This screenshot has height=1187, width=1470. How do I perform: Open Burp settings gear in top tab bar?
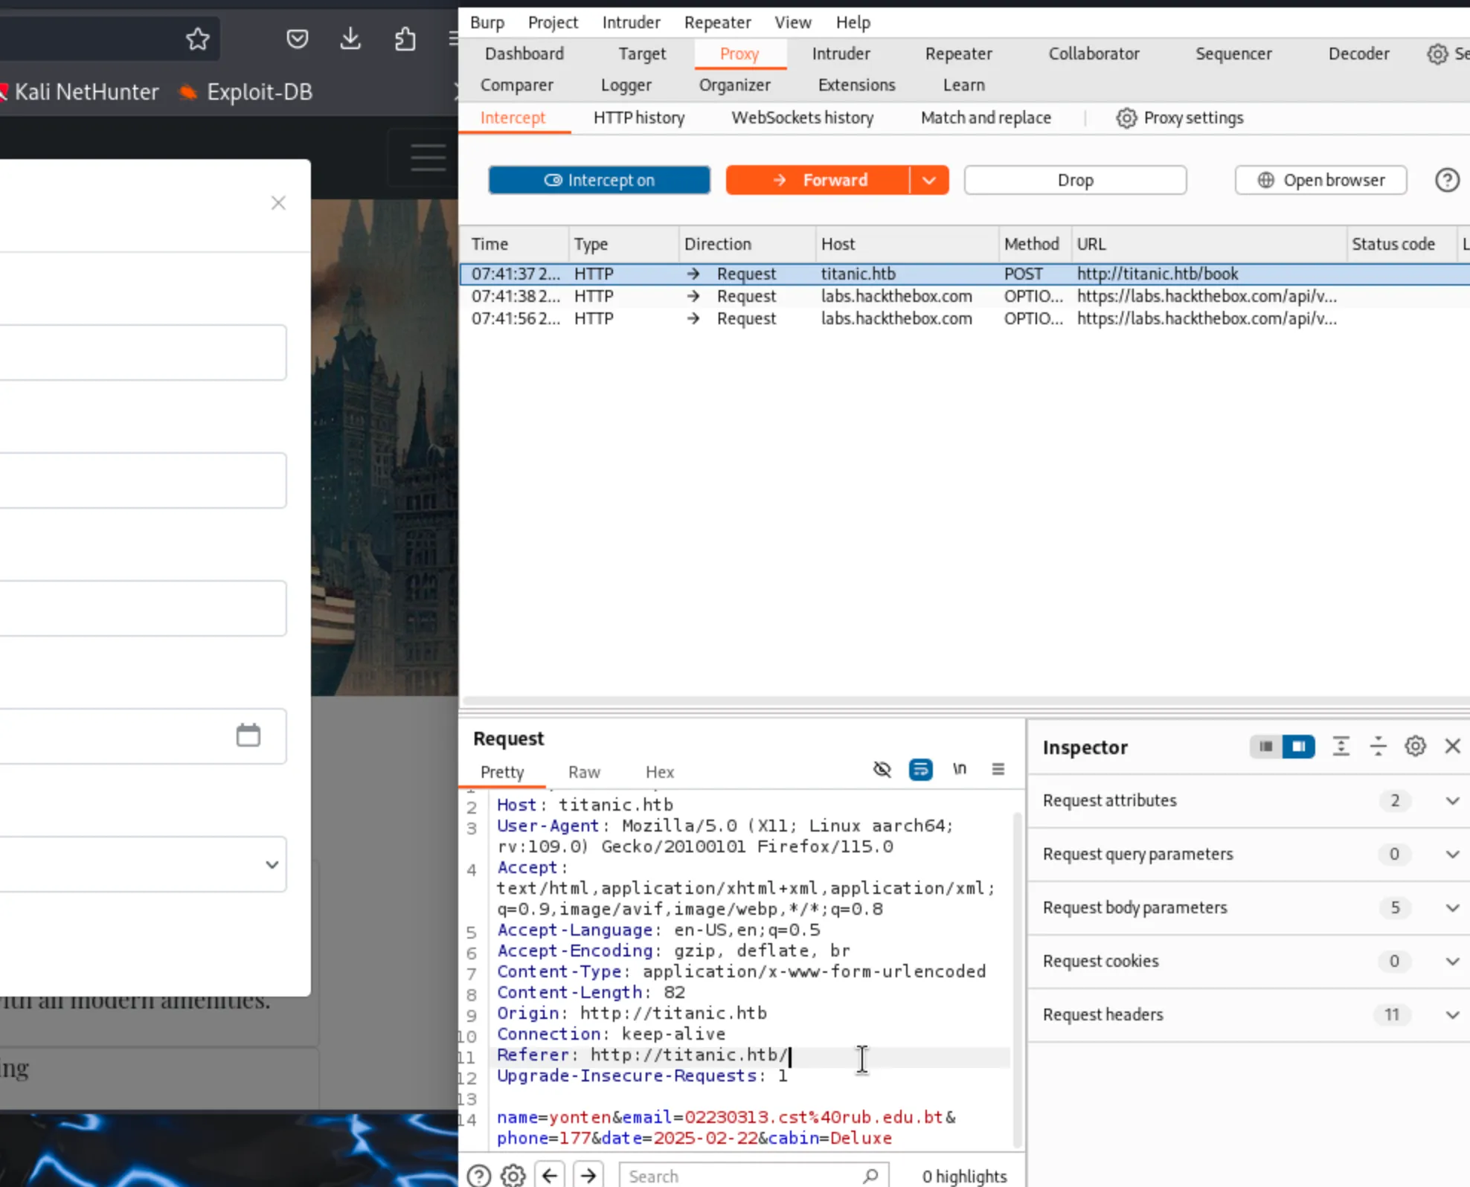tap(1437, 54)
